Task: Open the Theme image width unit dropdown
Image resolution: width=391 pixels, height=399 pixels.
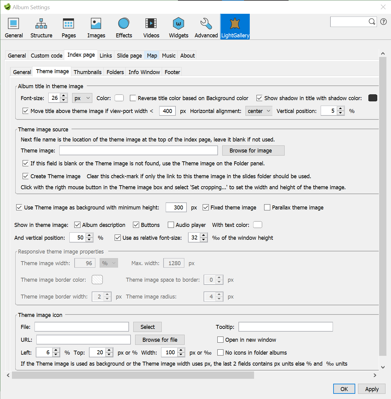Action: 109,263
